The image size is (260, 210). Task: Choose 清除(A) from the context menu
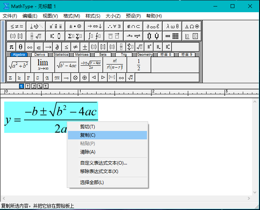pyautogui.click(x=107, y=152)
